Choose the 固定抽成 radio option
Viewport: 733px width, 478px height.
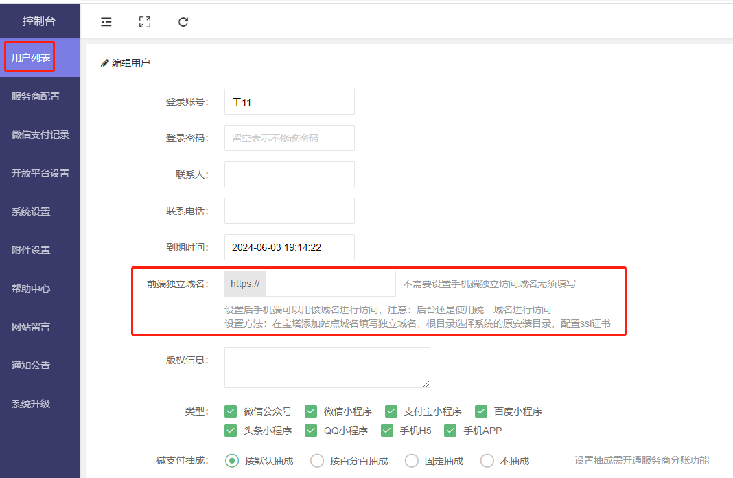(412, 461)
